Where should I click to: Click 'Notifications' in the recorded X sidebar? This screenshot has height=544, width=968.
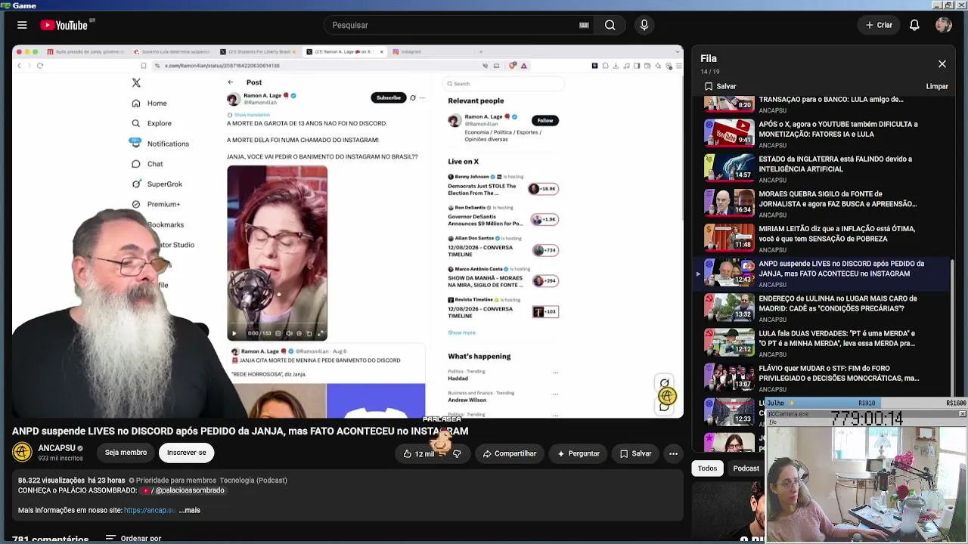pos(160,144)
